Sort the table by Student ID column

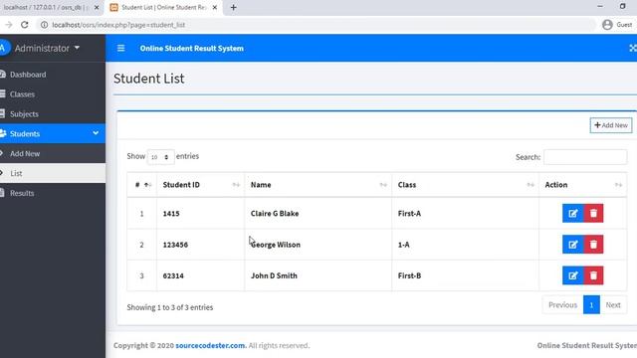click(x=201, y=185)
